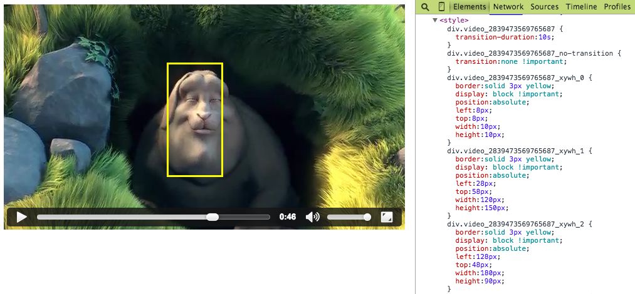
Task: Click the video play button
Action: [x=21, y=217]
